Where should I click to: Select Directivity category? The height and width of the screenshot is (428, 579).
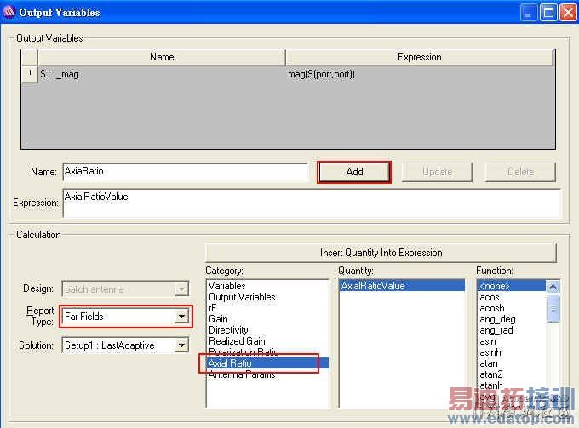[228, 330]
